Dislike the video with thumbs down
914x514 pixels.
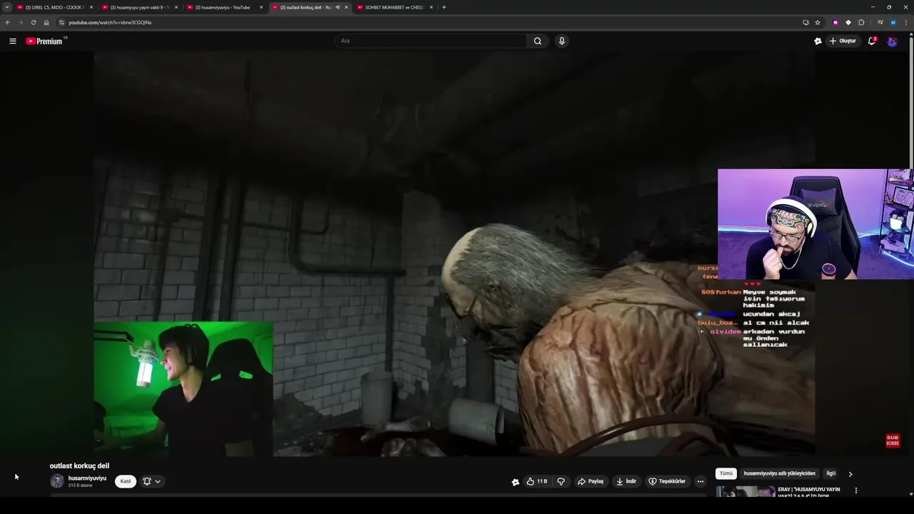[561, 481]
